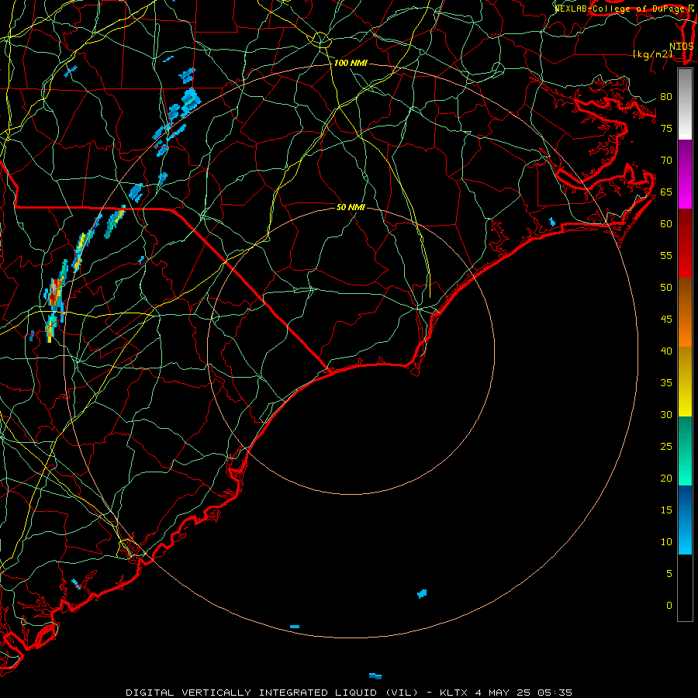Select the 15 value on the color scale

[666, 510]
